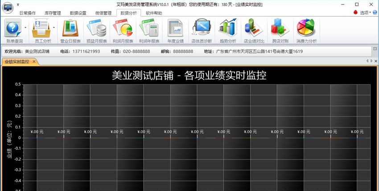Image resolution: width=379 pixels, height=191 pixels.
Task: Open the blue help question icon
Action: 375,12
